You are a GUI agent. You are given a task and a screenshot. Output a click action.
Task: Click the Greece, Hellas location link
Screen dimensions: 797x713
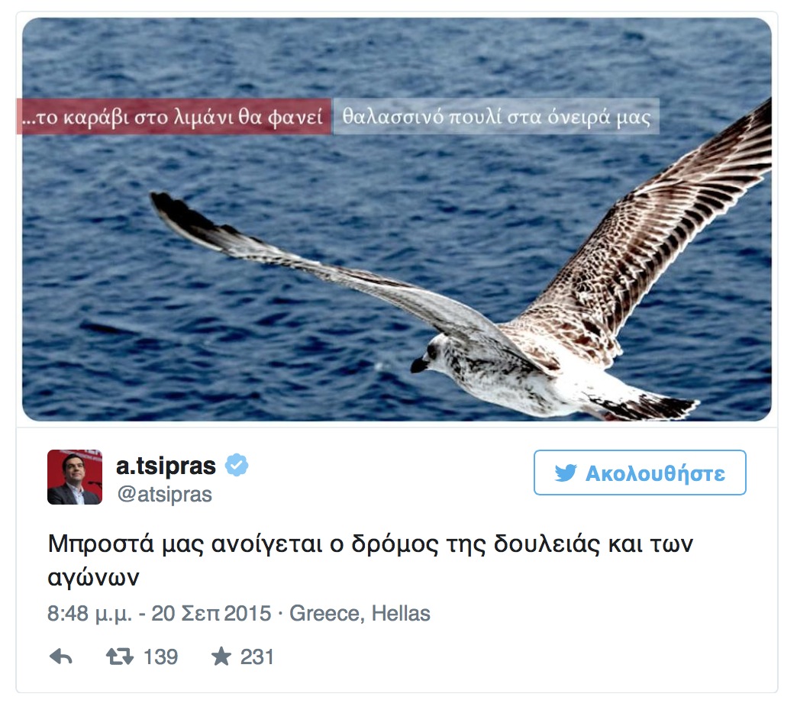click(x=360, y=614)
